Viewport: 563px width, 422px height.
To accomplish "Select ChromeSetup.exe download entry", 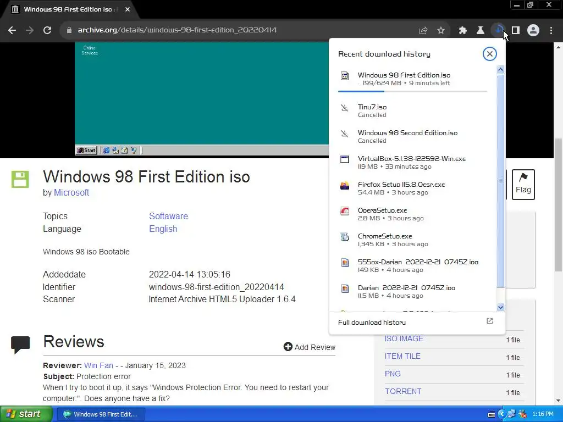I will pyautogui.click(x=412, y=240).
